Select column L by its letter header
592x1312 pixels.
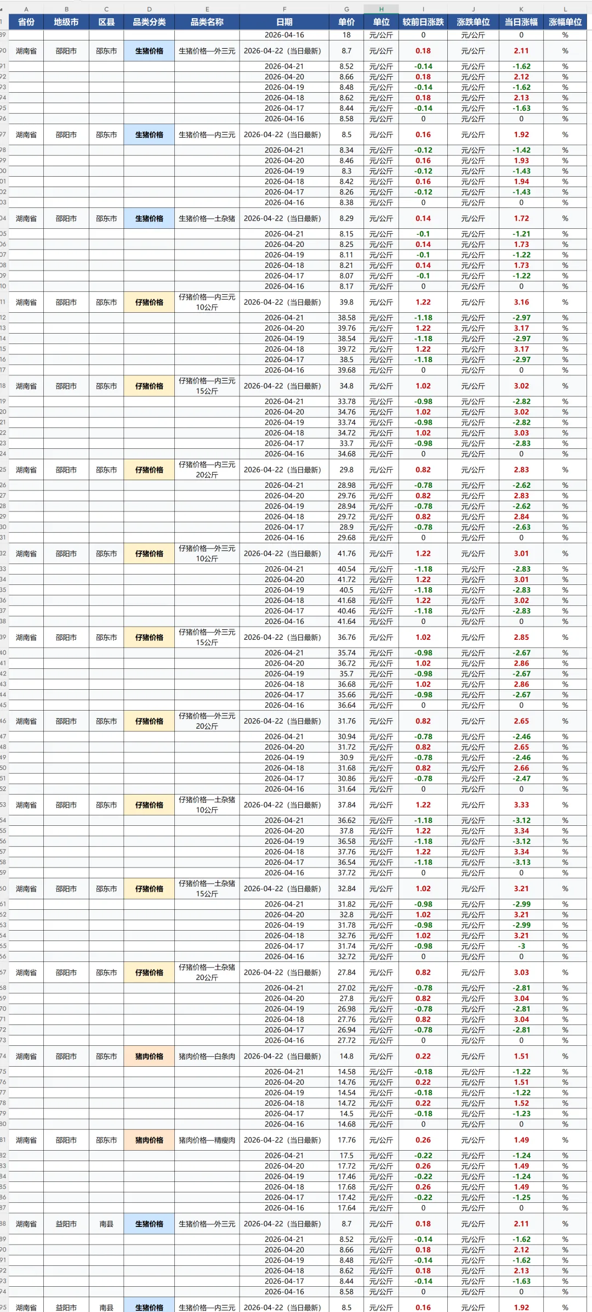click(x=565, y=9)
